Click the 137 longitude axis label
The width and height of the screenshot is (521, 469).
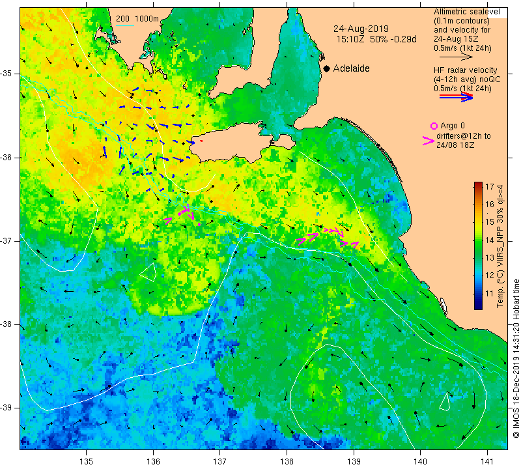point(220,462)
